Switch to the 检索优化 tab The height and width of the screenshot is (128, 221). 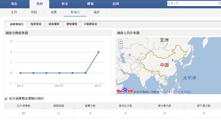[36, 24]
